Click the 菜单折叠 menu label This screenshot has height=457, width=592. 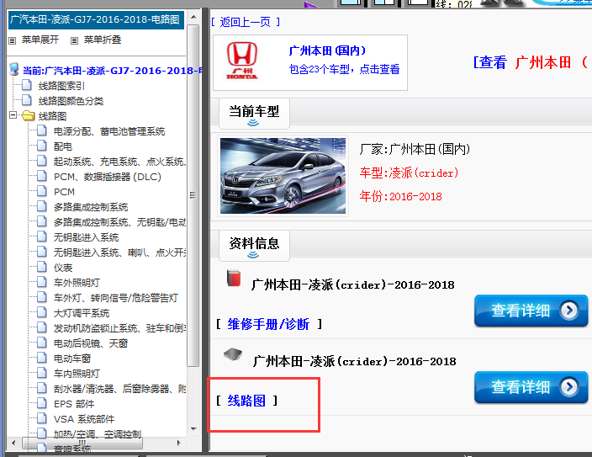103,40
